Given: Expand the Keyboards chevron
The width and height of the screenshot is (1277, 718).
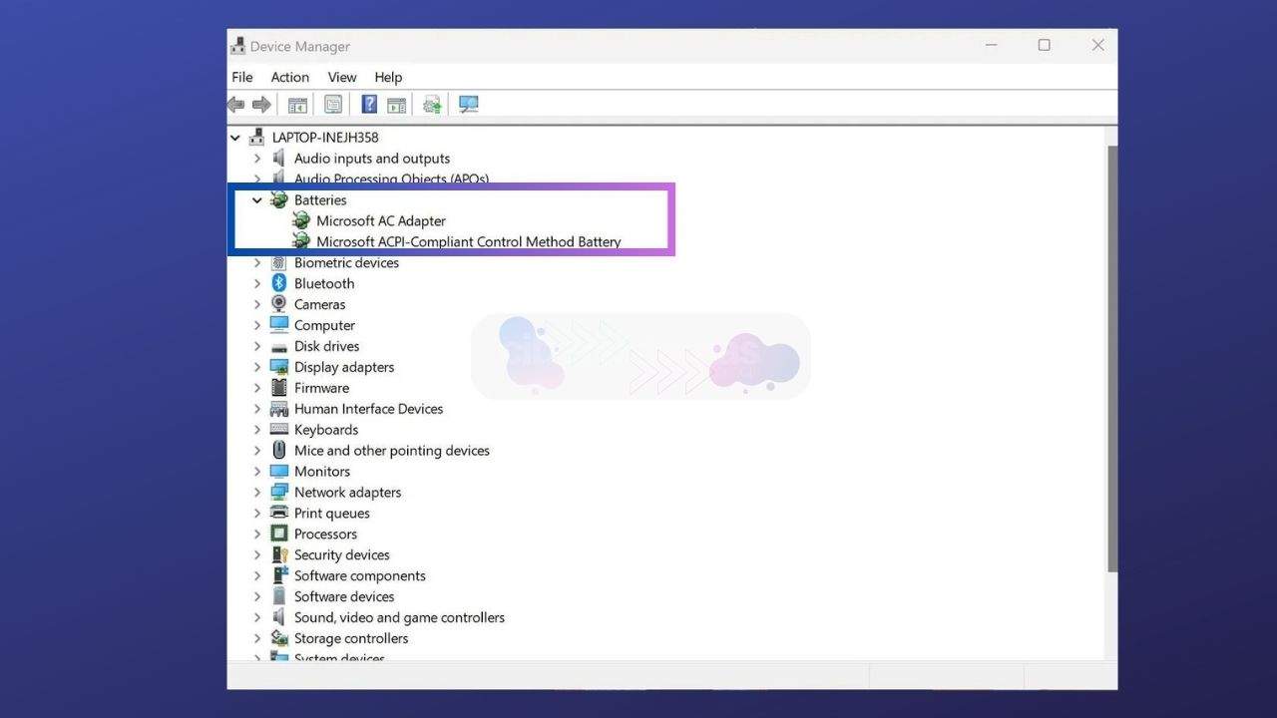Looking at the screenshot, I should tap(256, 430).
